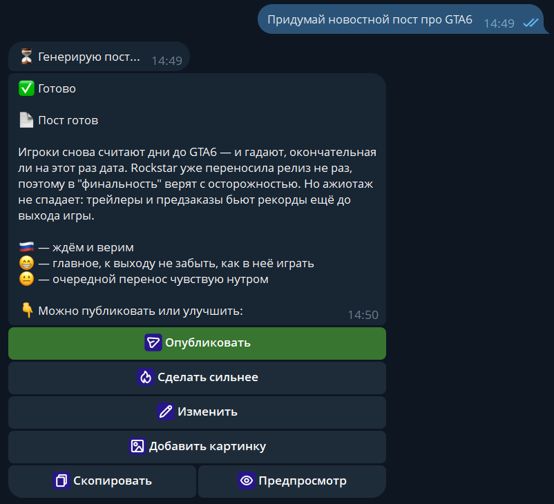The image size is (554, 504).
Task: Click the Опубликовать green button
Action: (197, 343)
